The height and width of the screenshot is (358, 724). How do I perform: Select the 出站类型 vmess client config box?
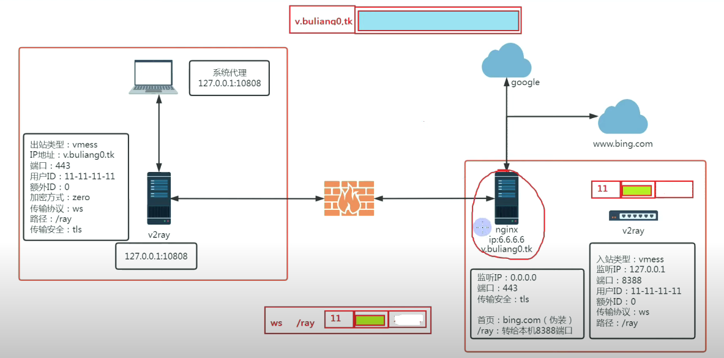tap(76, 187)
